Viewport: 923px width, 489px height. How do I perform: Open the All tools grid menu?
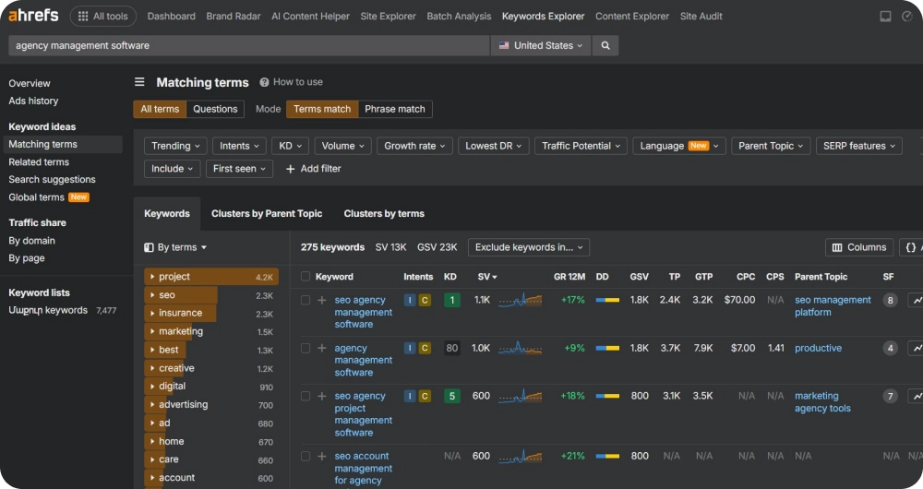coord(103,17)
